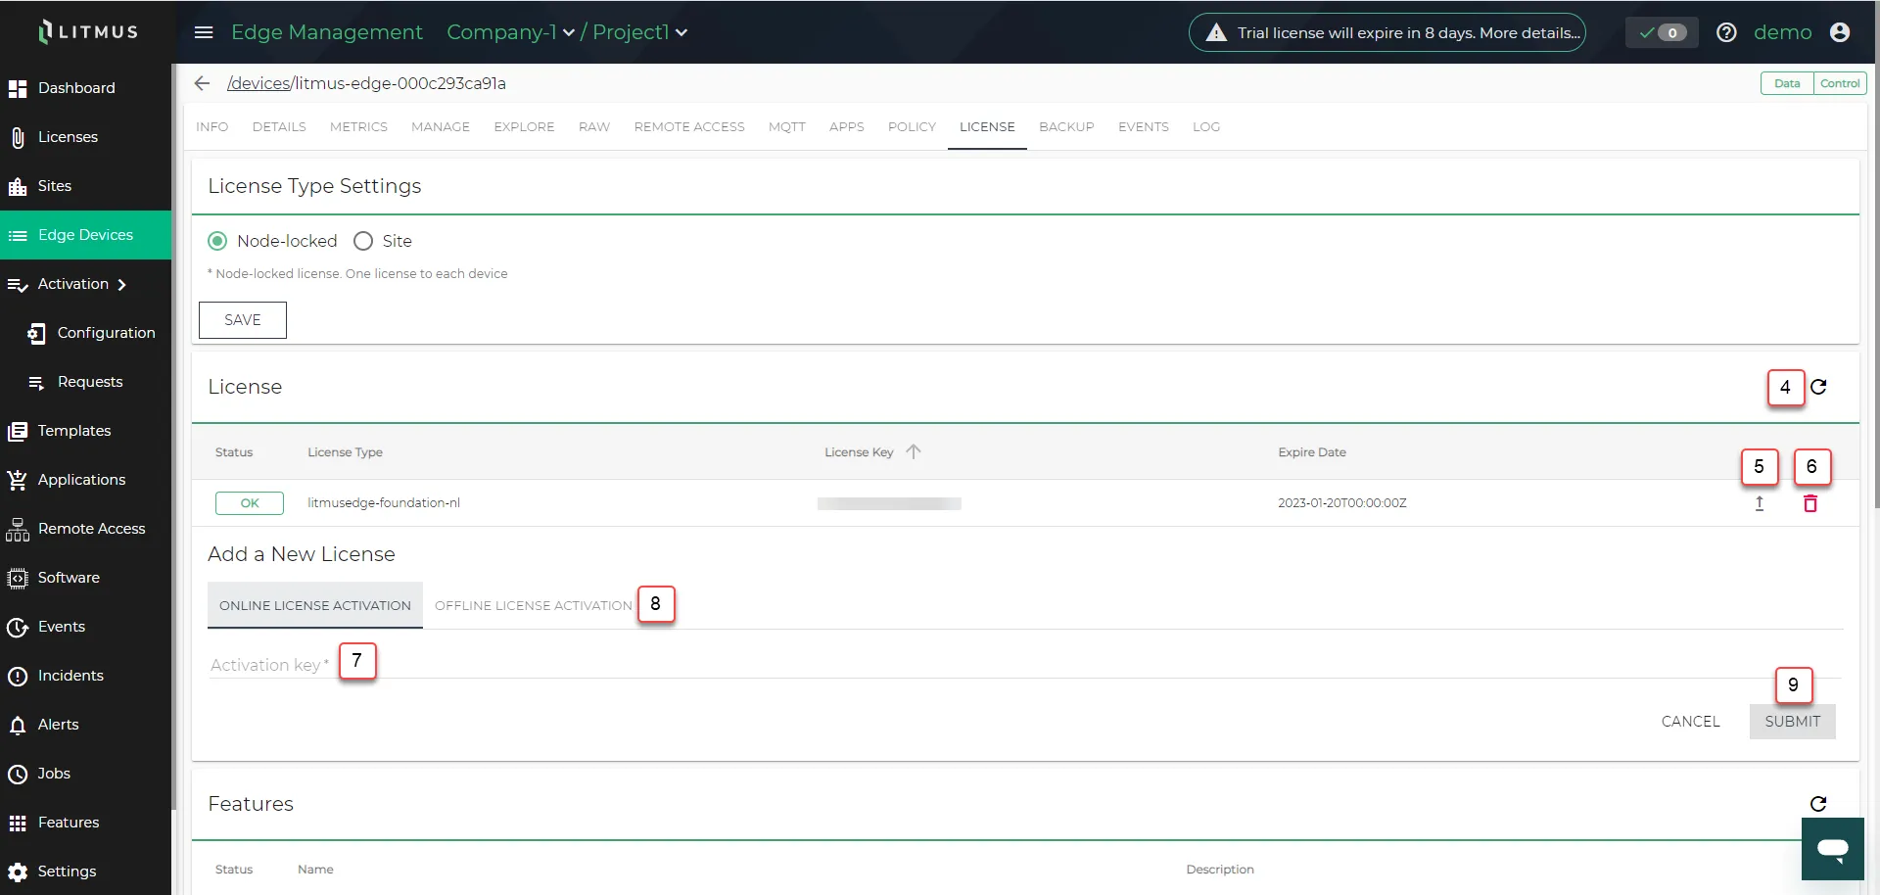Screen dimensions: 1880x895
Task: Open the user account profile icon
Action: (1840, 32)
